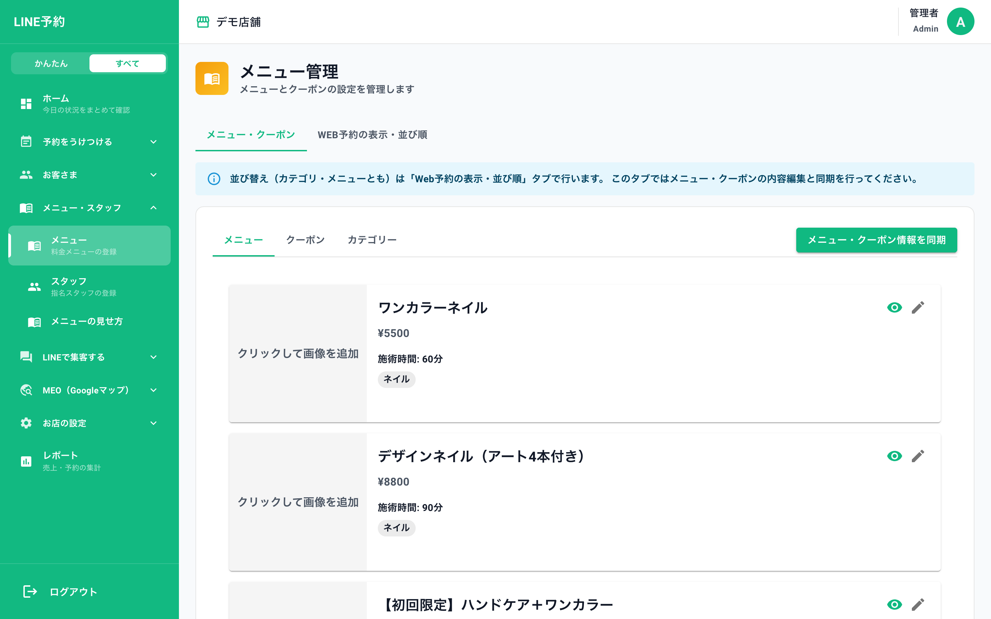Click the book icon for メニュー・スタッフ

[26, 208]
